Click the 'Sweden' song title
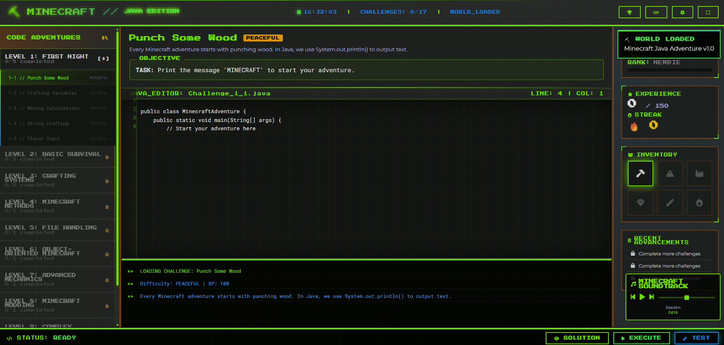 (673, 308)
